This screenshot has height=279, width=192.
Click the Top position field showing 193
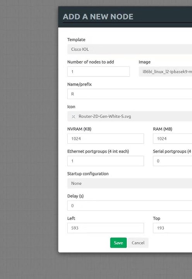point(172,228)
